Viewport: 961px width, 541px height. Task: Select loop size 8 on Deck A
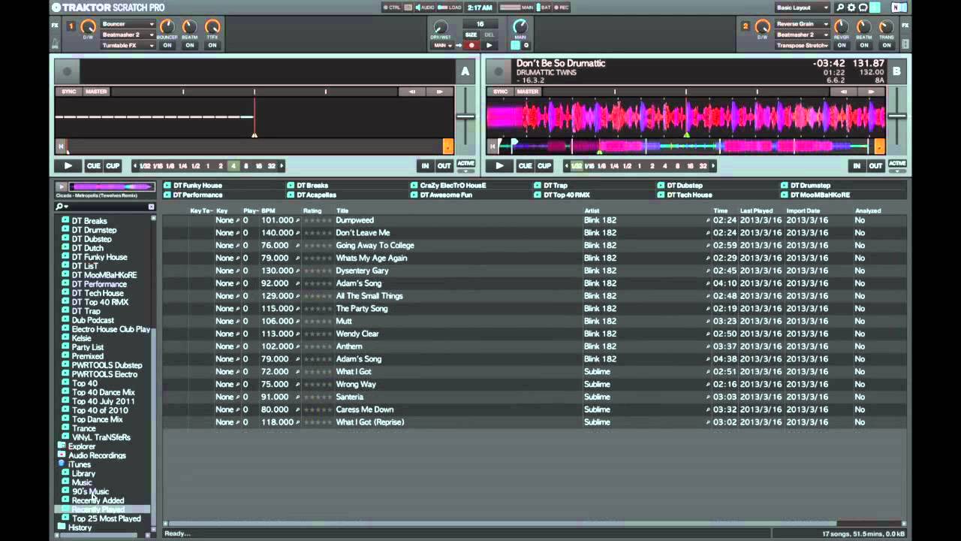point(246,166)
